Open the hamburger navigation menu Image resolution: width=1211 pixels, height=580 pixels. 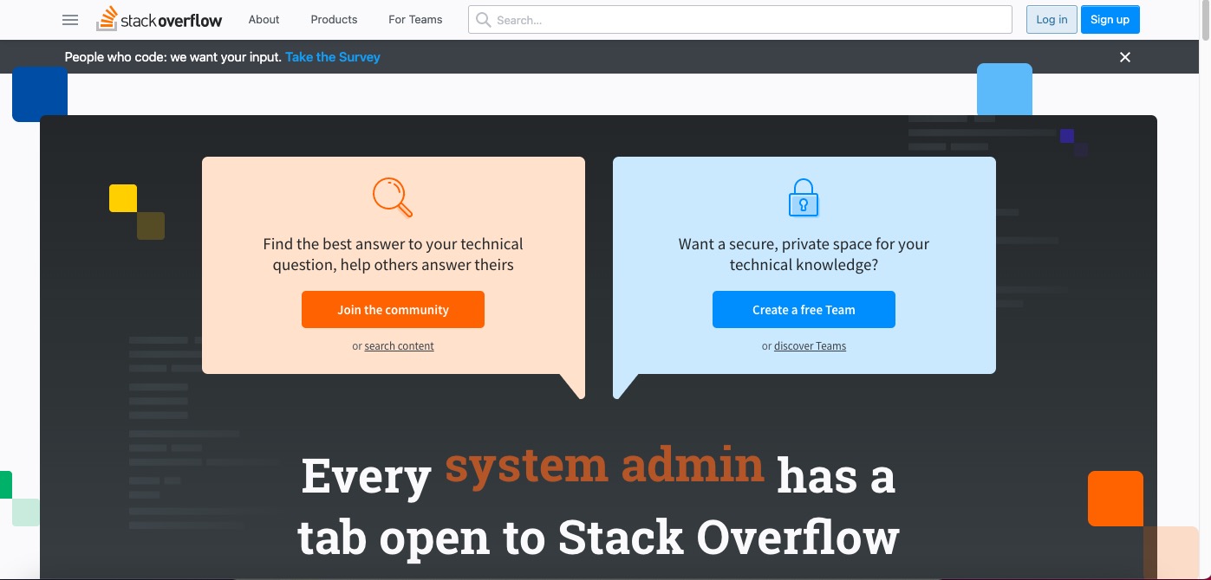[71, 20]
